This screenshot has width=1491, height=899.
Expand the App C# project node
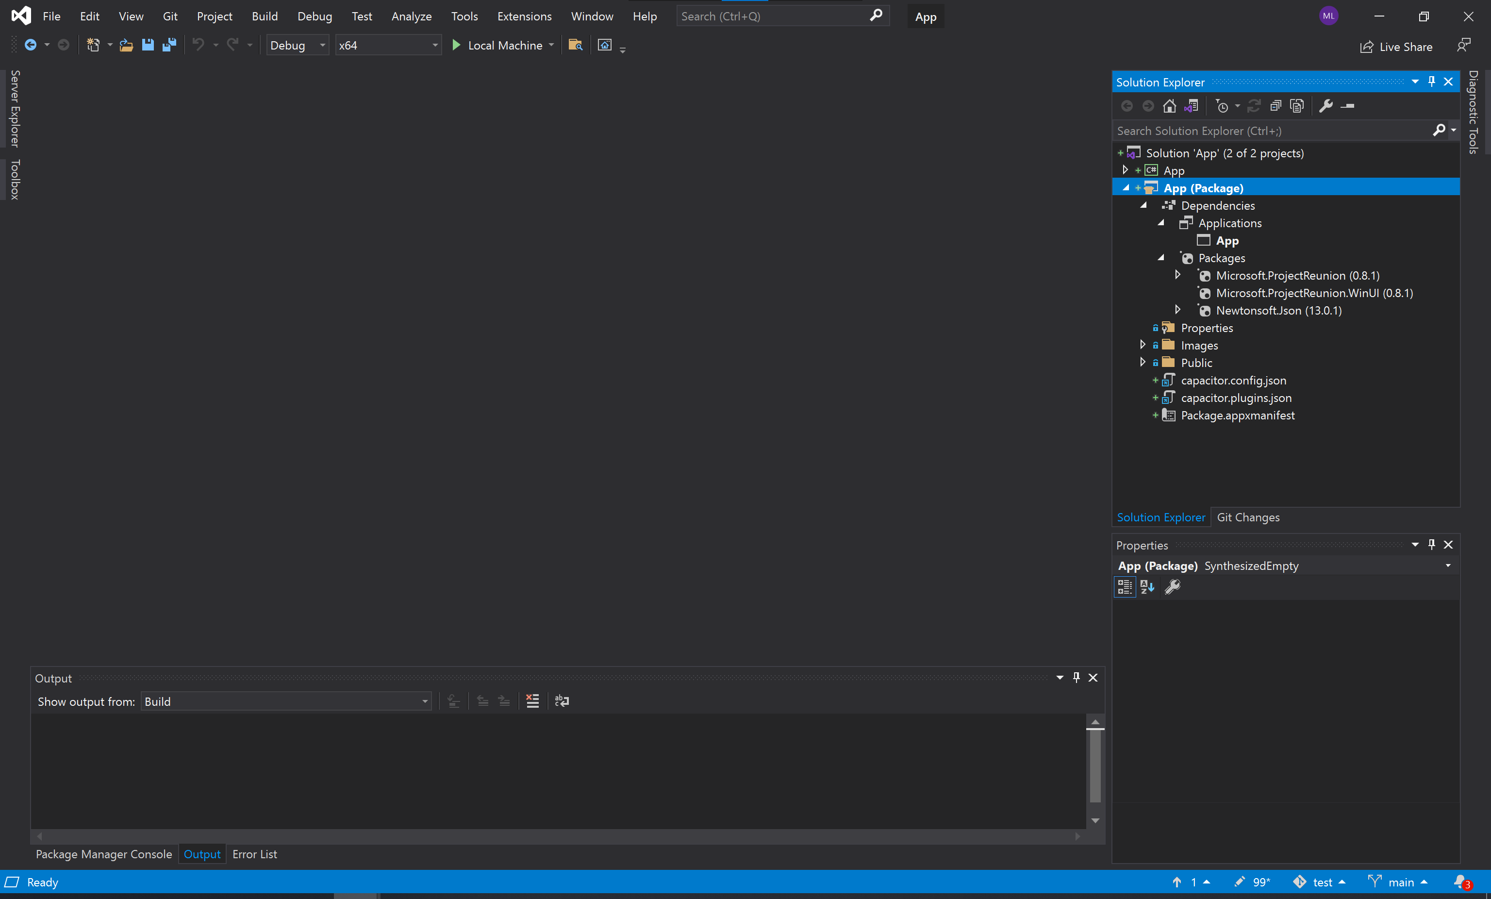pyautogui.click(x=1126, y=170)
